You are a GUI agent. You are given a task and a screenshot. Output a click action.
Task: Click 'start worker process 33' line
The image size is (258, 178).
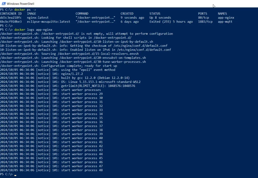pos(51,110)
